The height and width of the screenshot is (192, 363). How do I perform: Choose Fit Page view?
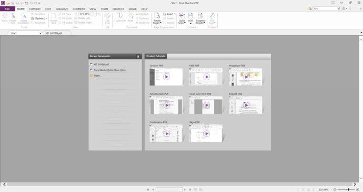coord(65,14)
